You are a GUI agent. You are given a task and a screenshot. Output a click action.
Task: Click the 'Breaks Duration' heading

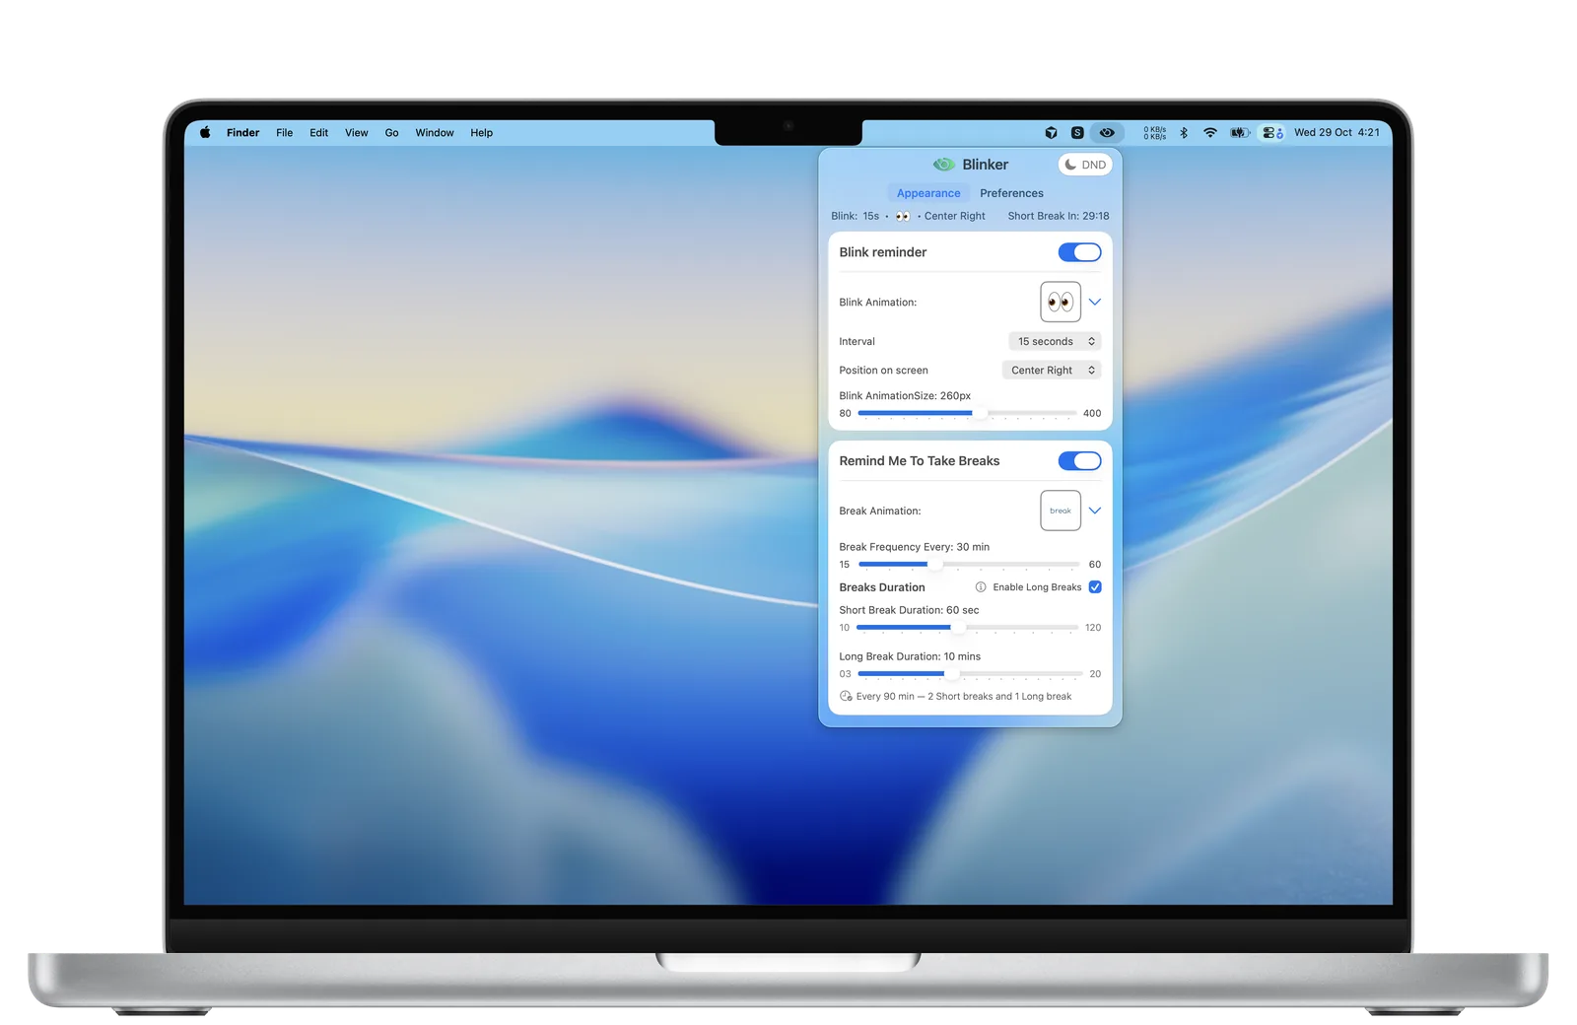tap(882, 587)
